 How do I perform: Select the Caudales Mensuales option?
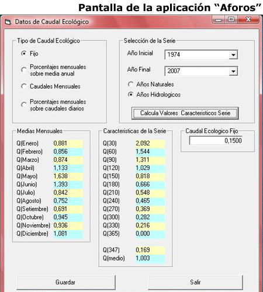[x=24, y=86]
